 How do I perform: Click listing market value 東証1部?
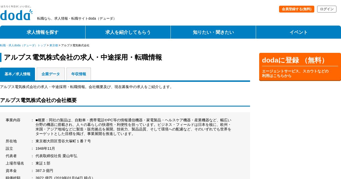point(43,163)
